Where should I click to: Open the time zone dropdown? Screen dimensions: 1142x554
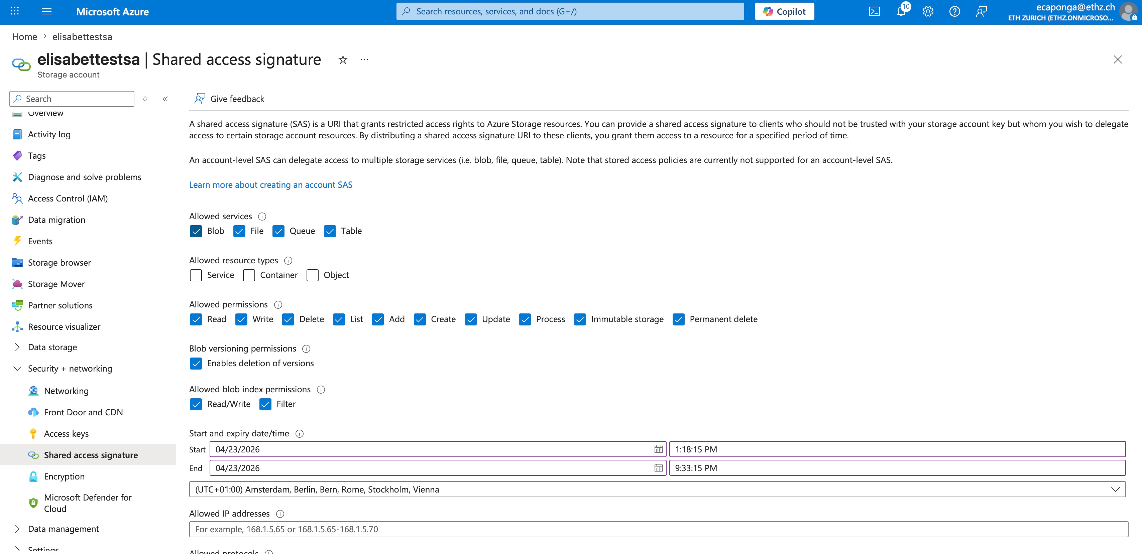[657, 489]
